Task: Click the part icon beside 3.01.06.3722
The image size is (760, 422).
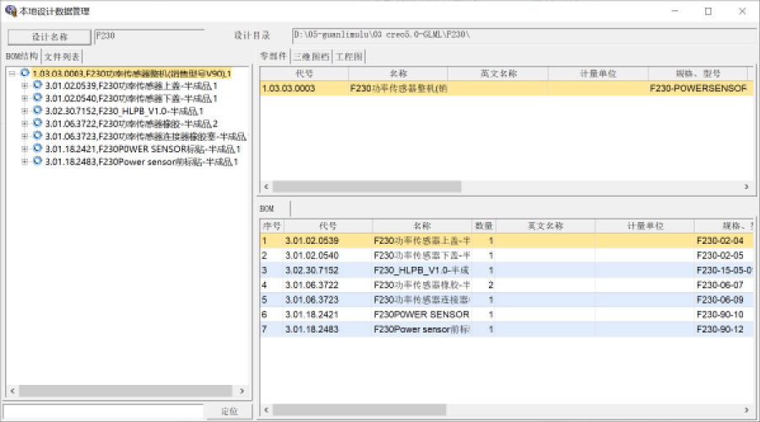Action: (x=37, y=124)
